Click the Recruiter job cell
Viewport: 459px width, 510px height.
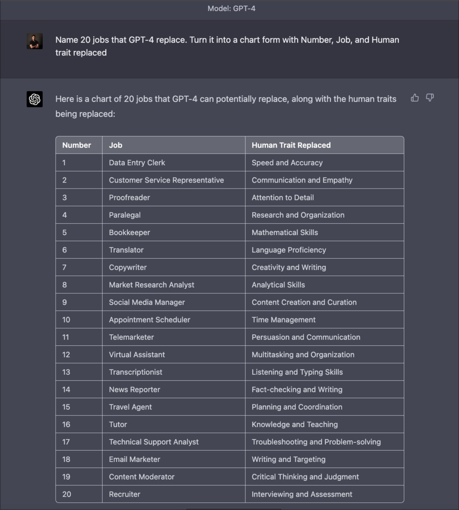tap(124, 494)
